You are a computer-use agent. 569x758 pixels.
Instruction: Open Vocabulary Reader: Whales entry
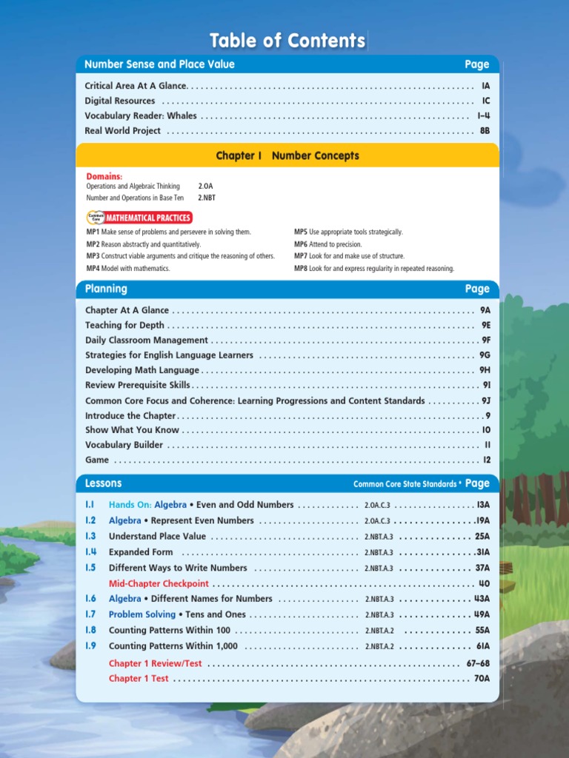(x=287, y=115)
